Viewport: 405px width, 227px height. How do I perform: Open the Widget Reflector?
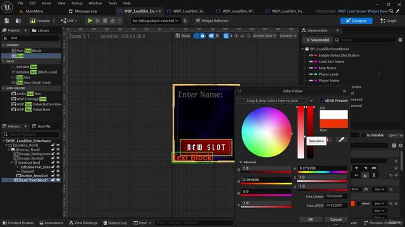pos(212,21)
